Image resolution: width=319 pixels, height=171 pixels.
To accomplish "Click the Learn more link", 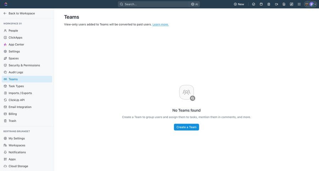I will (161, 24).
